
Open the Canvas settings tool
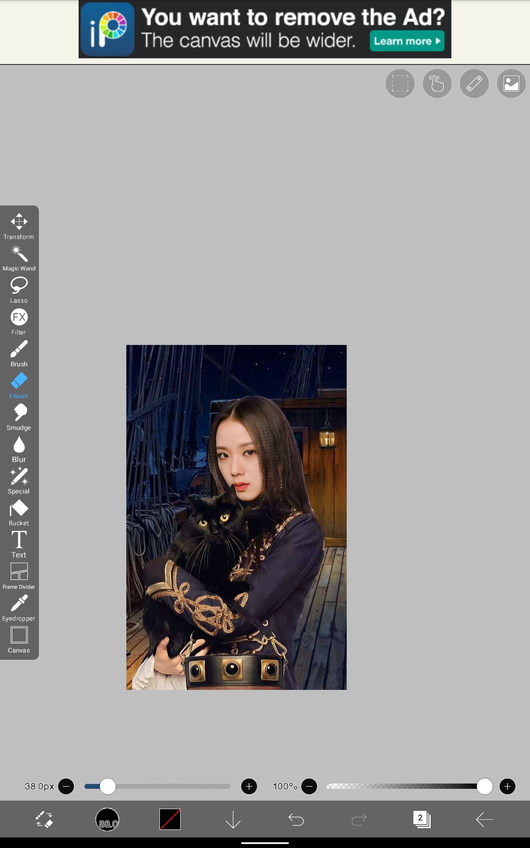(19, 640)
